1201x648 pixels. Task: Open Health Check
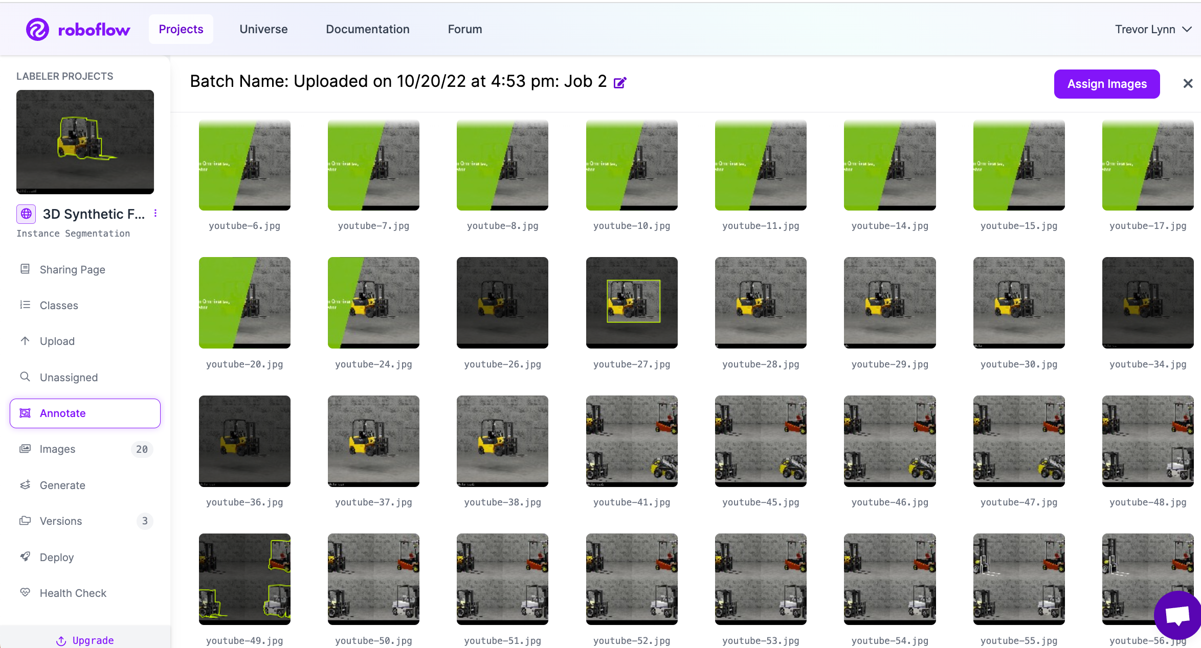72,593
